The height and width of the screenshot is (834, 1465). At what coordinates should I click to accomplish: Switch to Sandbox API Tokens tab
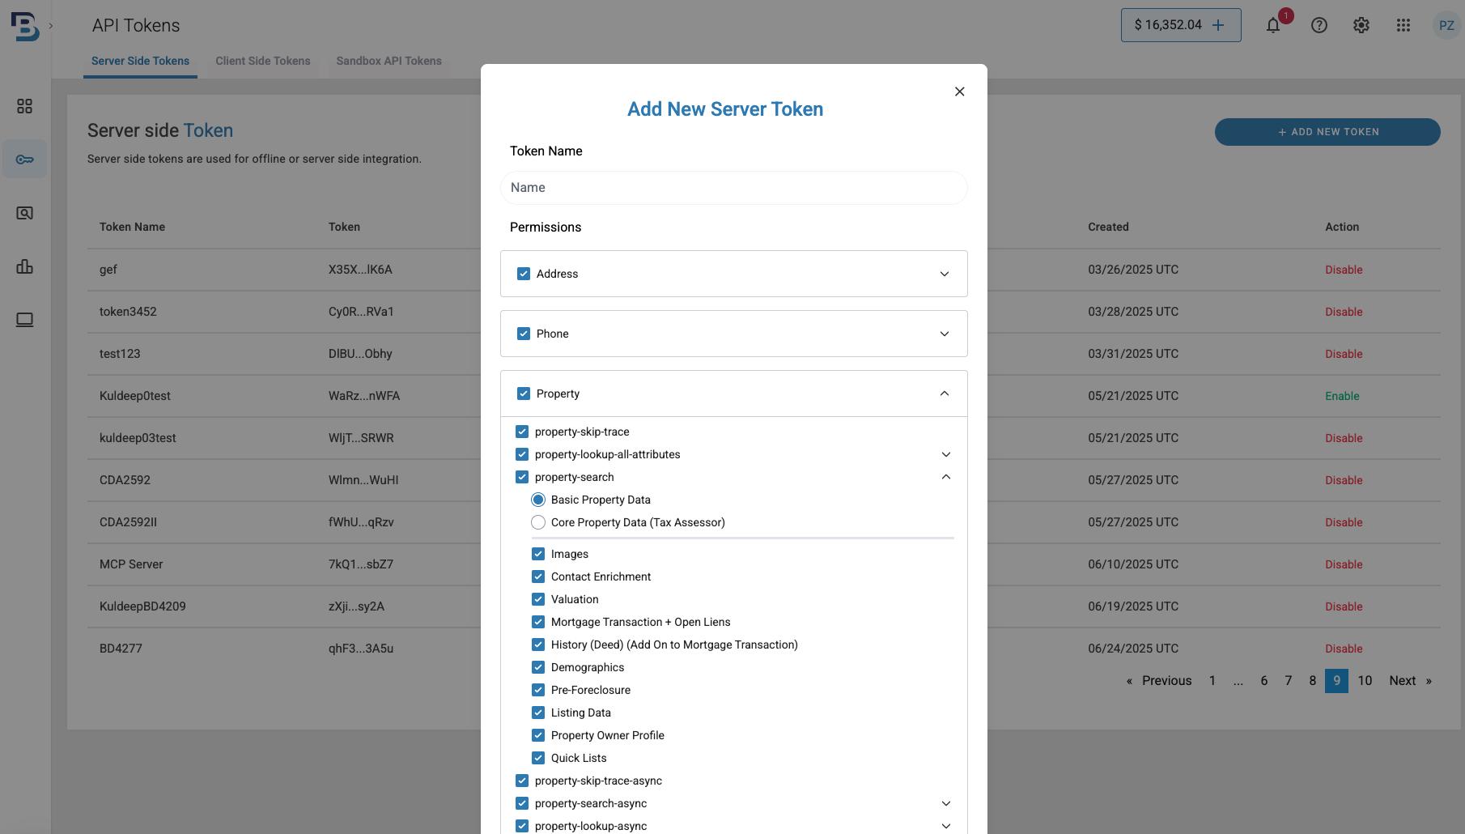[389, 61]
